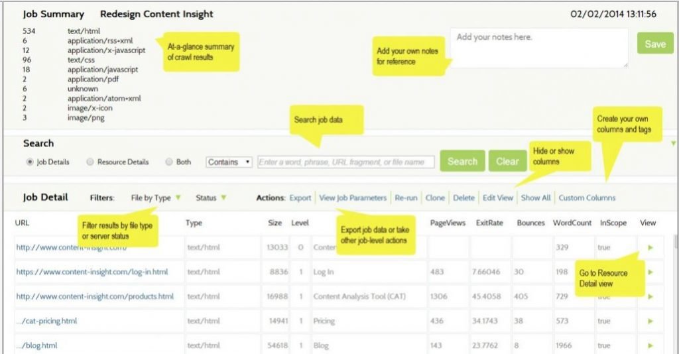This screenshot has height=354, width=679.
Task: Select the Job Details radio button
Action: click(x=30, y=162)
